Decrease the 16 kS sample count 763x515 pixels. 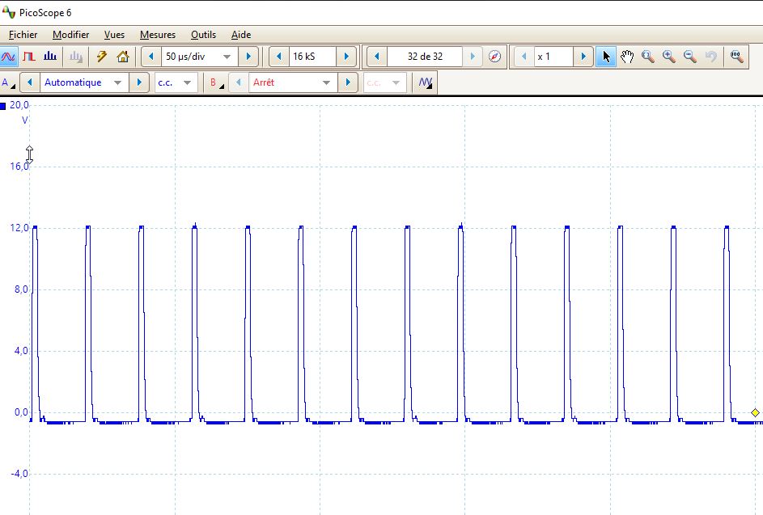279,57
